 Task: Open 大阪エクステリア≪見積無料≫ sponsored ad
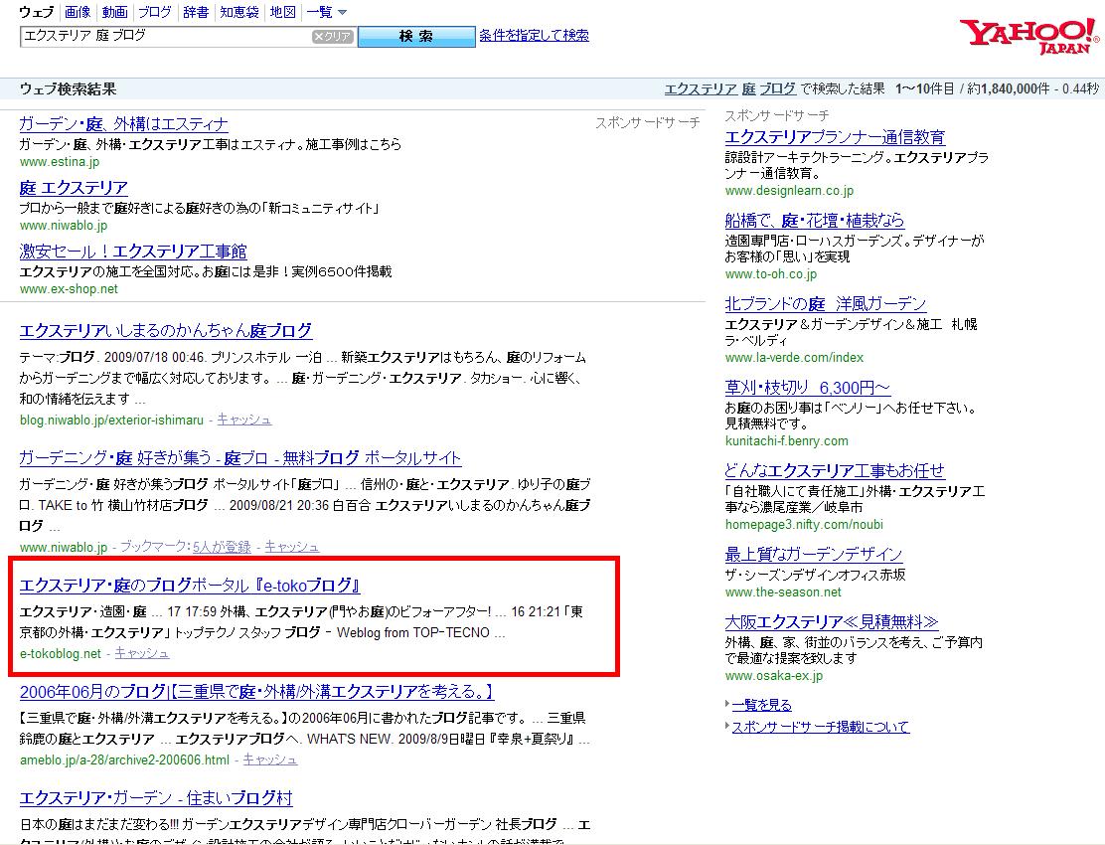tap(832, 622)
